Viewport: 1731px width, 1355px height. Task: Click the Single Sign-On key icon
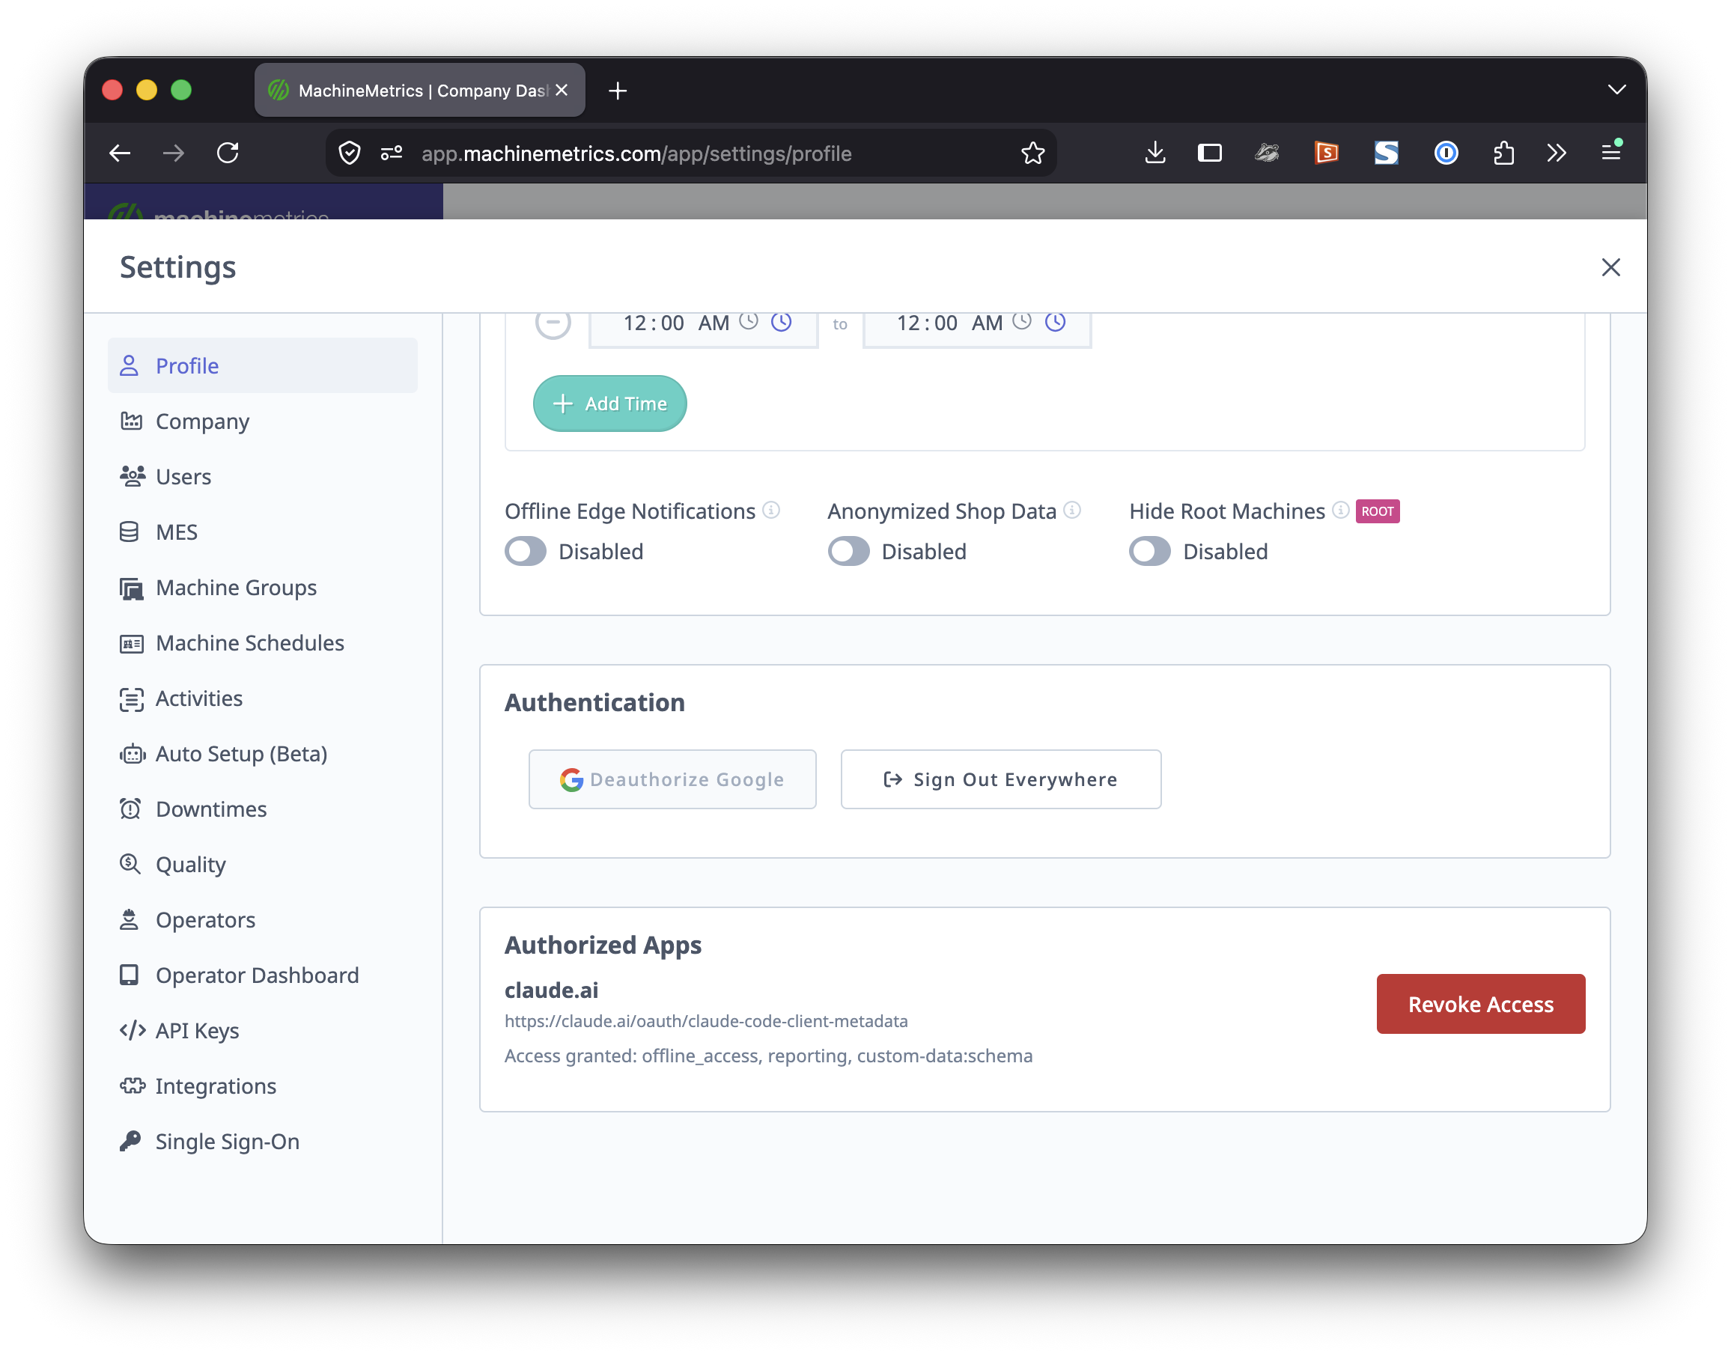pyautogui.click(x=130, y=1141)
